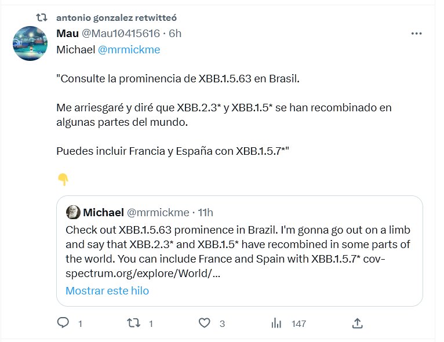Click the pointing down hand emoji
444x342 pixels.
pos(63,180)
